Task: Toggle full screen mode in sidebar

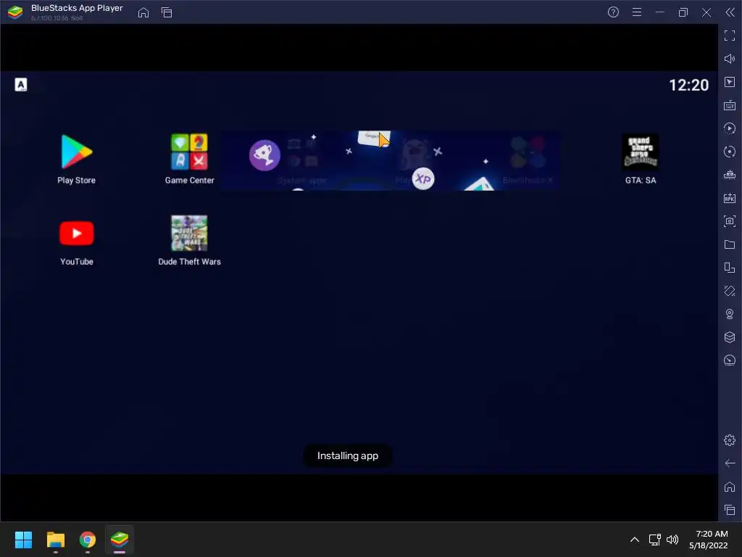Action: coord(730,36)
